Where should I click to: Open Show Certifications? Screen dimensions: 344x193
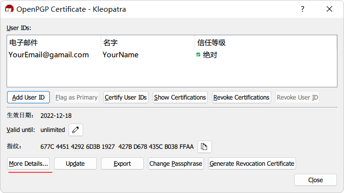(180, 97)
